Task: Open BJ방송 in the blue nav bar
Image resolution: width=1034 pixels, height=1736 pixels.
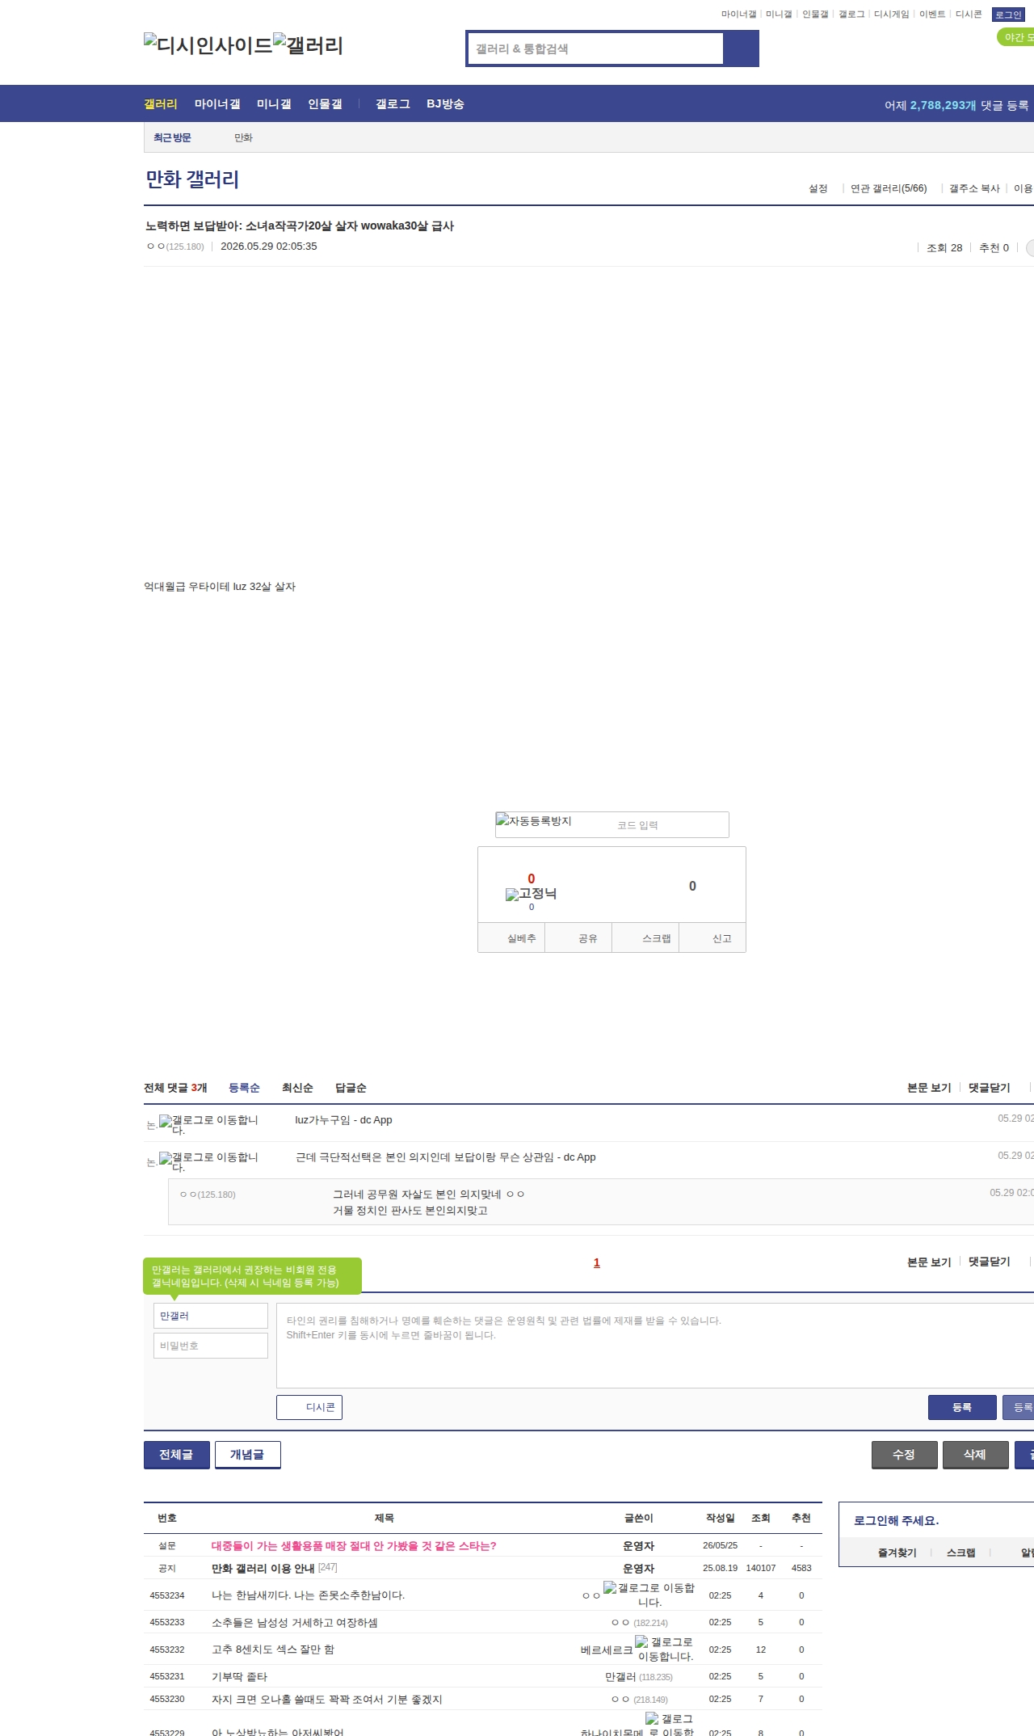Action: tap(445, 104)
